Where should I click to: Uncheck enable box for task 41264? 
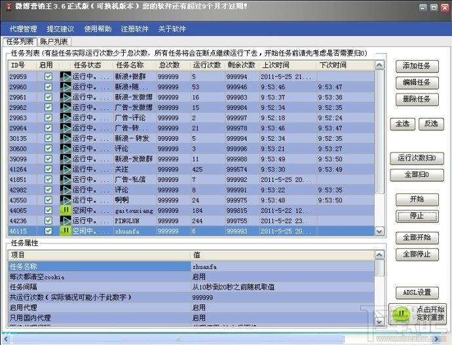(48, 169)
